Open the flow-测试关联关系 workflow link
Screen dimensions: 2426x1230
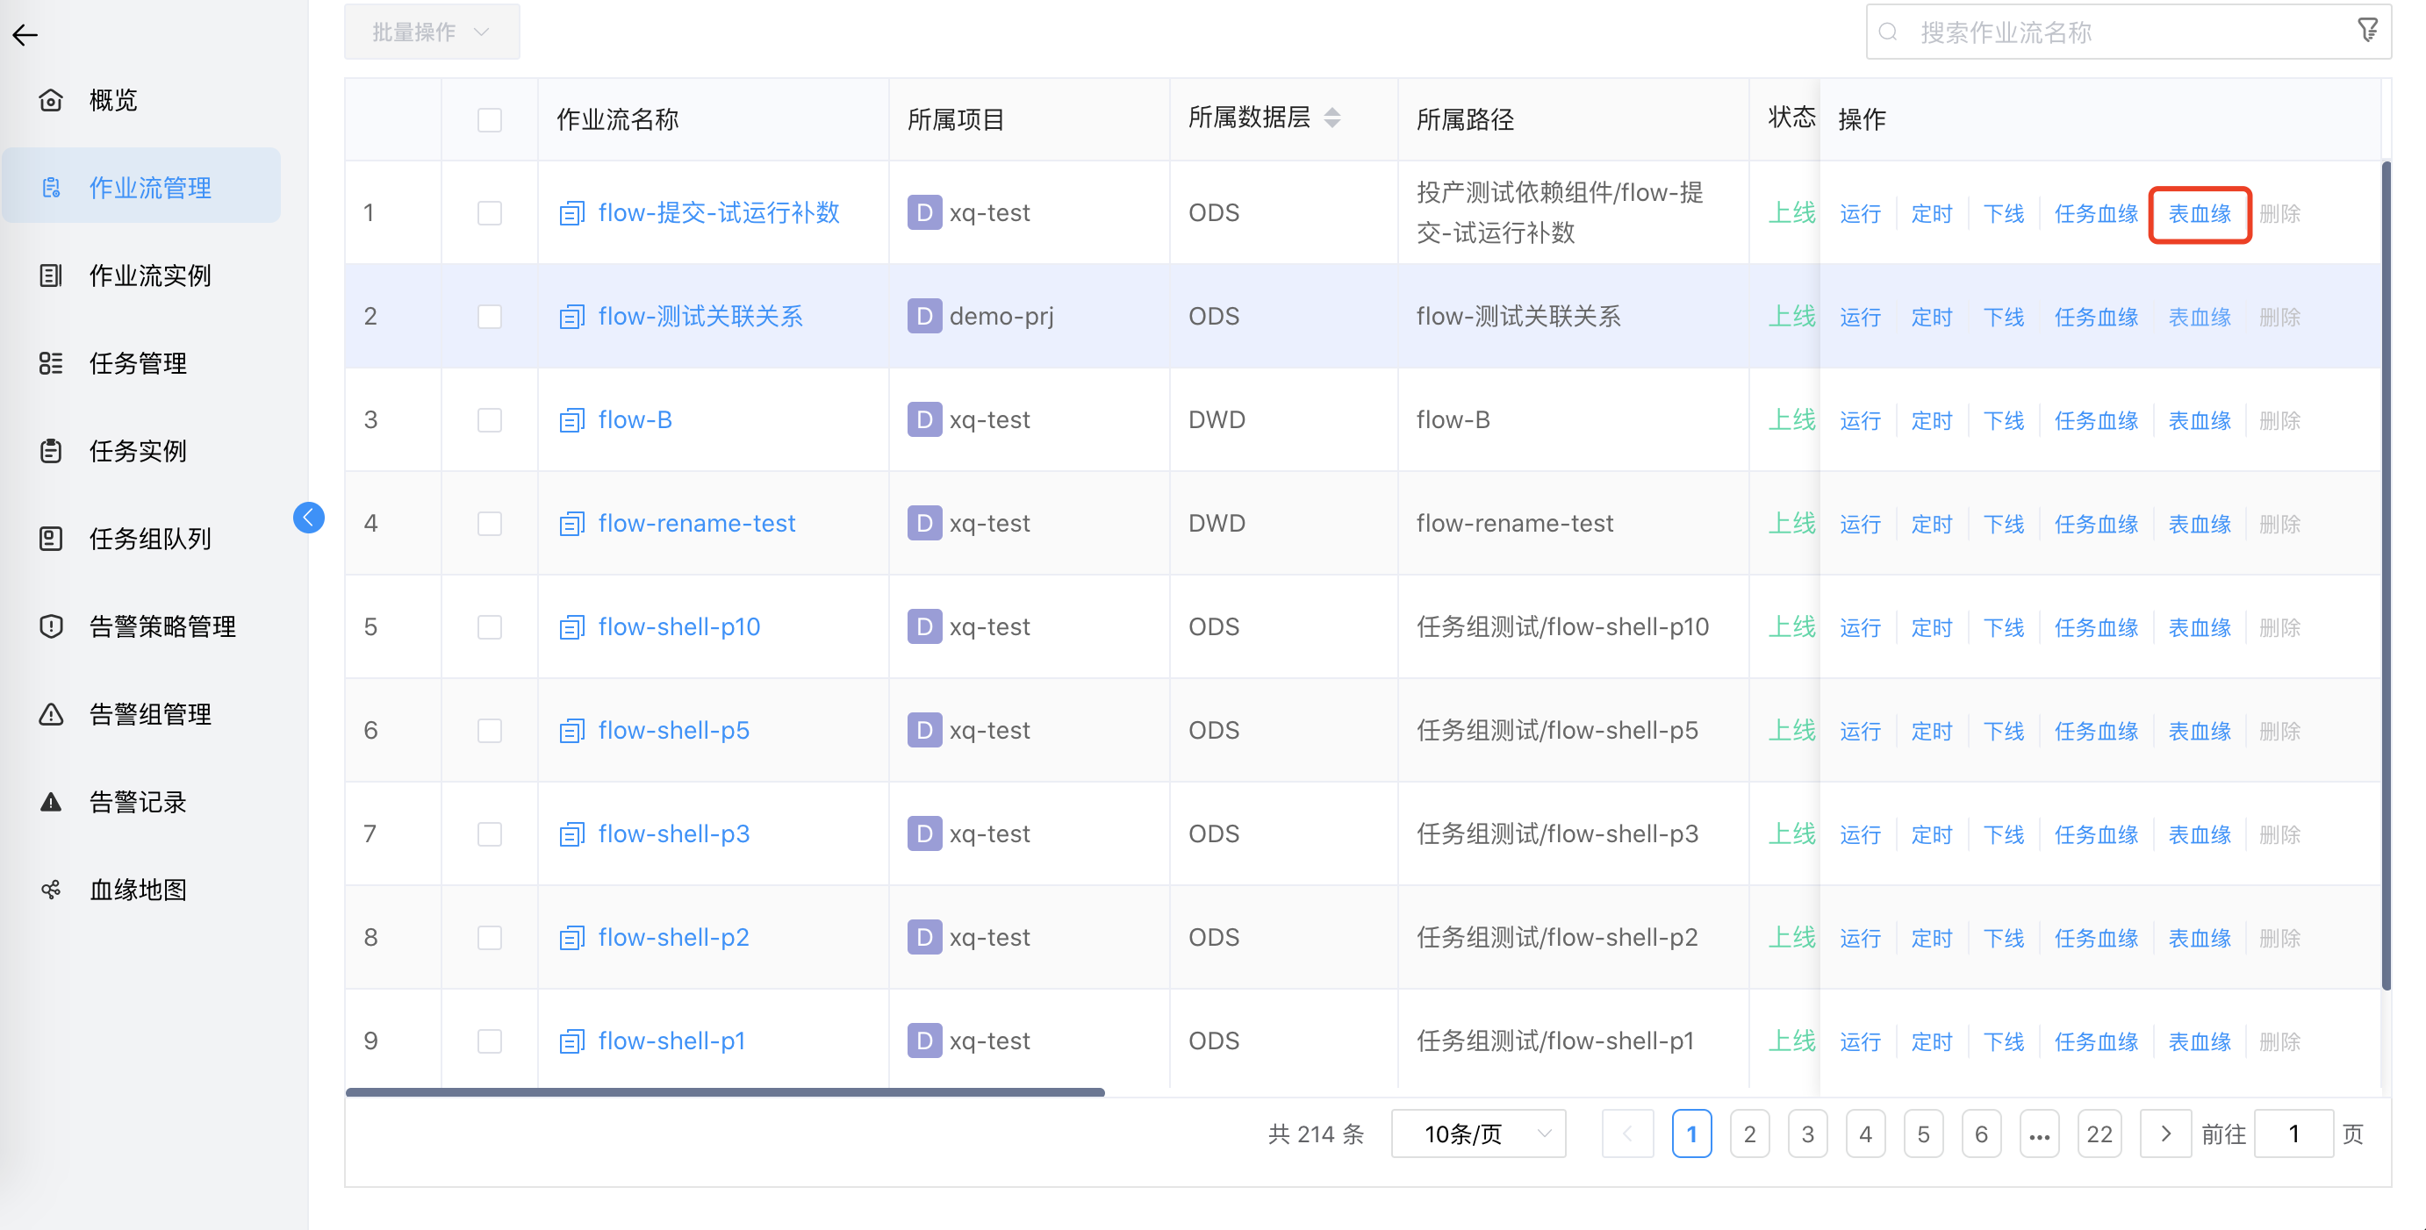tap(700, 316)
